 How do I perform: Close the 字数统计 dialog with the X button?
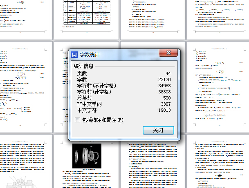click(168, 53)
